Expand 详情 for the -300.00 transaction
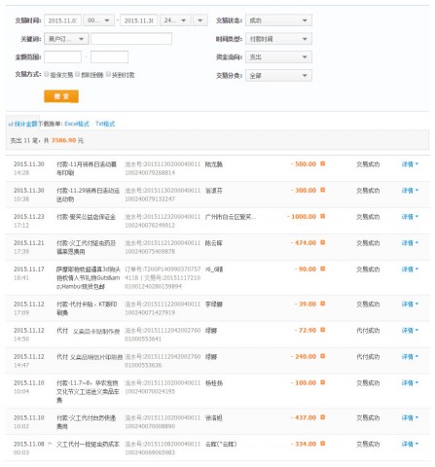This screenshot has height=467, width=435. (x=410, y=191)
